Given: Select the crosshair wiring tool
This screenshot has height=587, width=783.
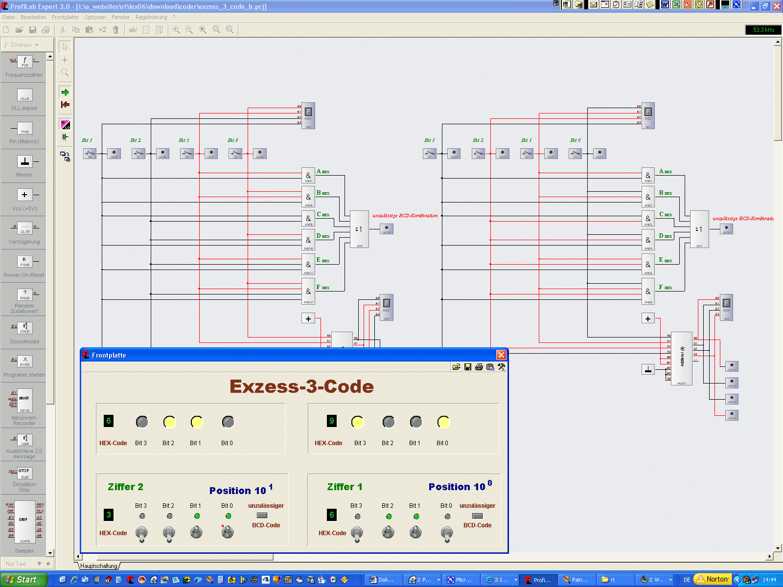Looking at the screenshot, I should 65,60.
